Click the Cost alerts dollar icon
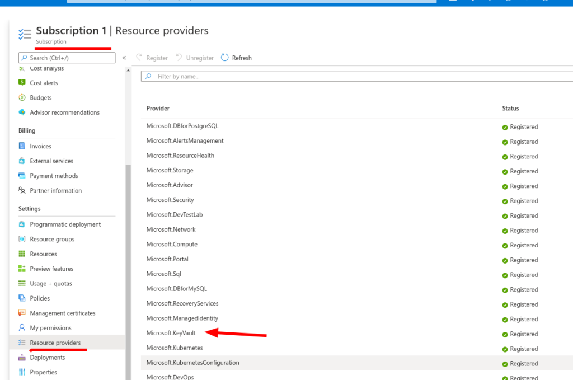Screen dimensions: 573x380 click(22, 83)
